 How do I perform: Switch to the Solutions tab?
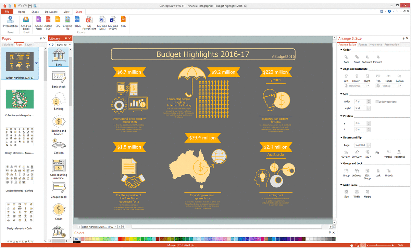[x=8, y=45]
